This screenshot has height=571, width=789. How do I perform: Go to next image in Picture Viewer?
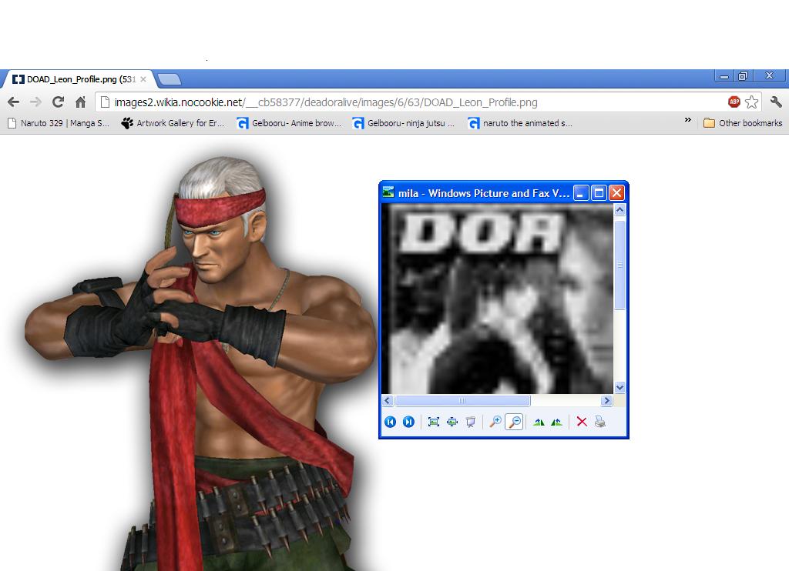[408, 422]
